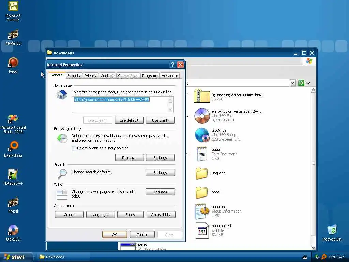The image size is (349, 262).
Task: Select the en_windows_vista_sp2_x64 ISO file icon
Action: [x=202, y=115]
